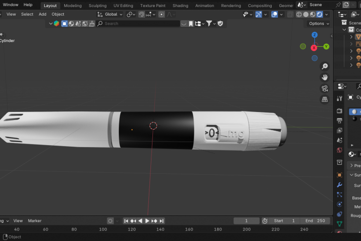361x241 pixels.
Task: Switch to the UV Editing workspace tab
Action: (x=123, y=6)
